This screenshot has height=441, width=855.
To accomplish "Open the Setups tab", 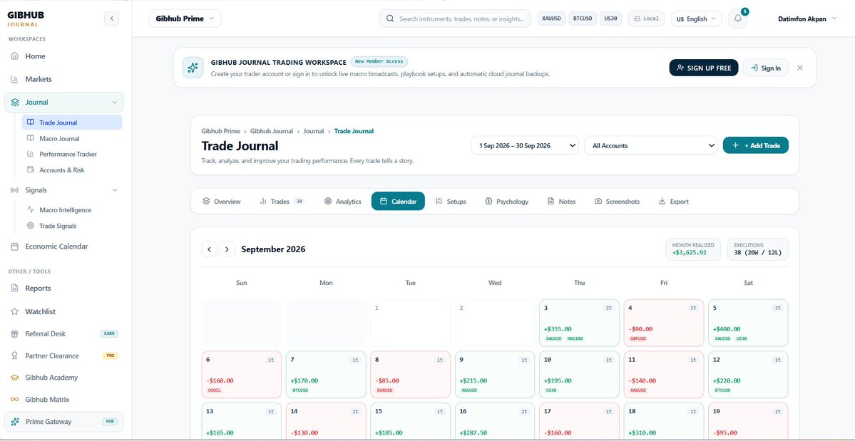I will pyautogui.click(x=451, y=202).
